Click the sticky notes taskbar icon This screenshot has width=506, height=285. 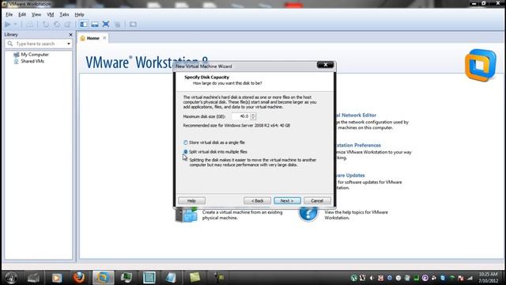[x=195, y=277]
